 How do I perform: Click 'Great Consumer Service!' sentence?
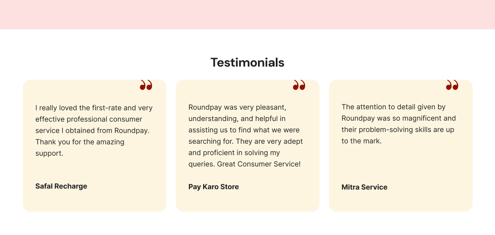(x=258, y=164)
